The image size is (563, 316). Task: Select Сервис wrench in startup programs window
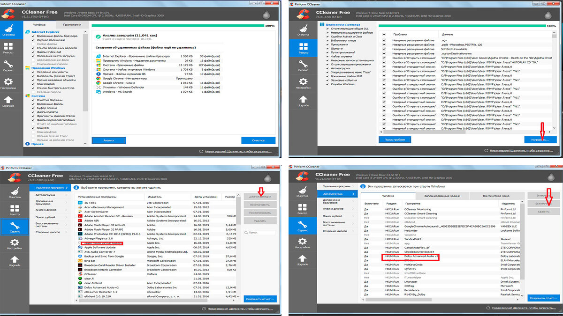pos(302,225)
